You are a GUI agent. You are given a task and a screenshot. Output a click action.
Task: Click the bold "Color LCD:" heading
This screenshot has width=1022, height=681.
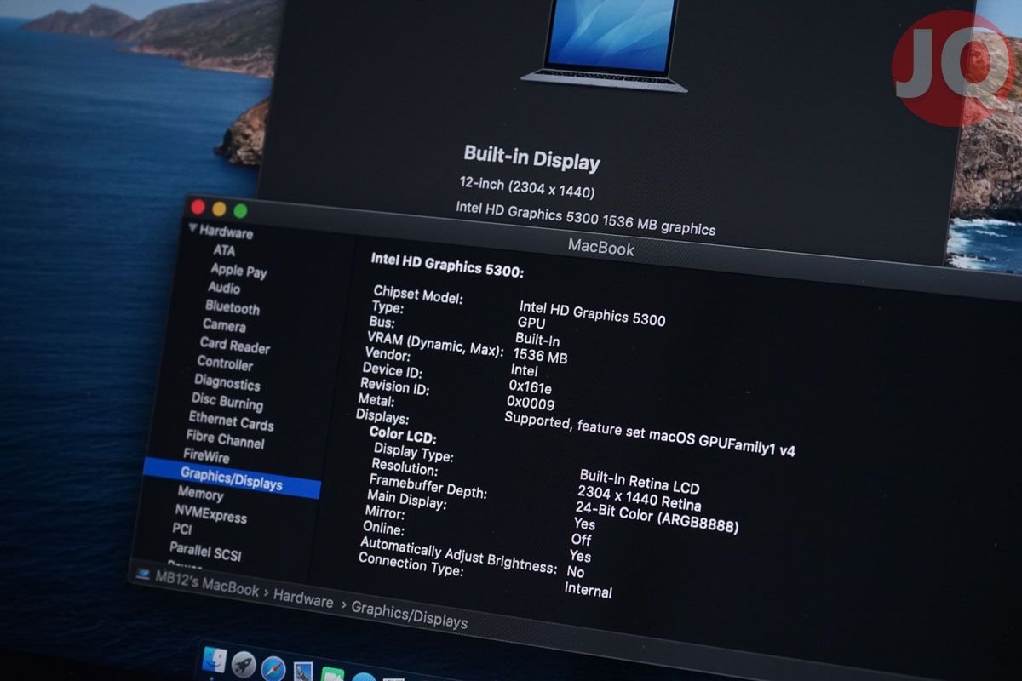pyautogui.click(x=403, y=435)
